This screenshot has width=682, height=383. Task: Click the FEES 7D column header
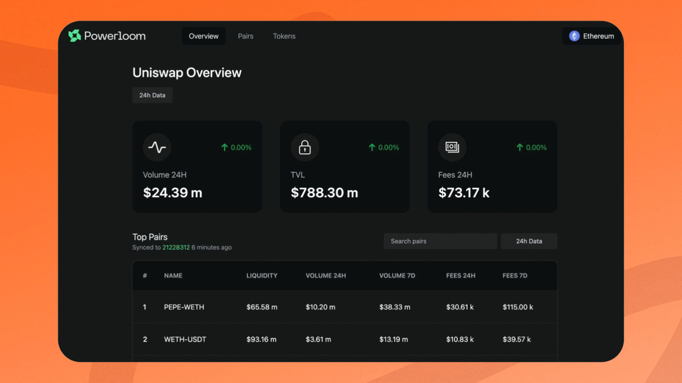pos(515,276)
